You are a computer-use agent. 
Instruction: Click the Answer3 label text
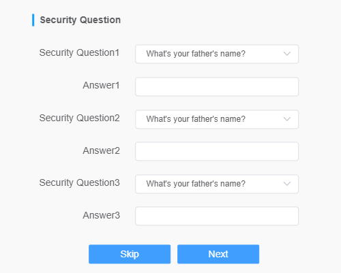[101, 215]
